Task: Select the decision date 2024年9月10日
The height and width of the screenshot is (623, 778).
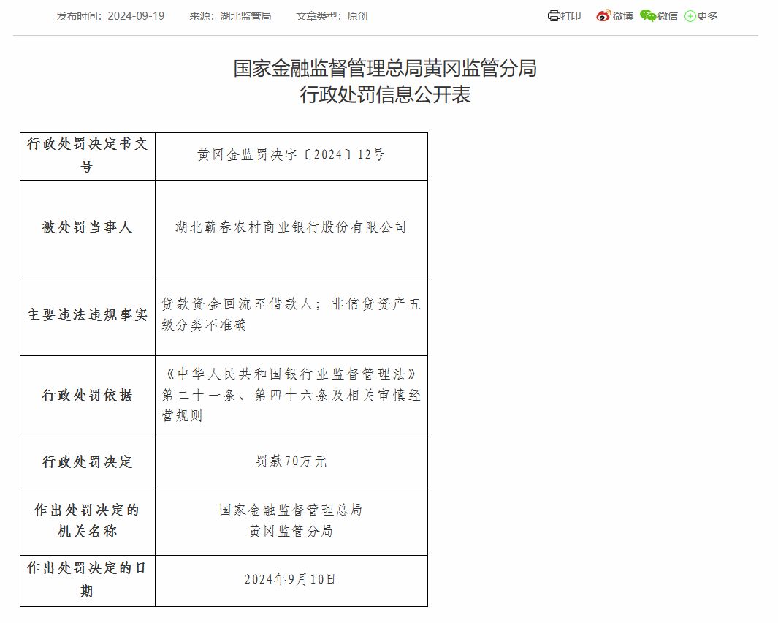Action: 291,580
